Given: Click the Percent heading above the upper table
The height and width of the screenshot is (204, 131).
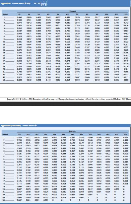Looking at the screenshot, I should point(73,11).
